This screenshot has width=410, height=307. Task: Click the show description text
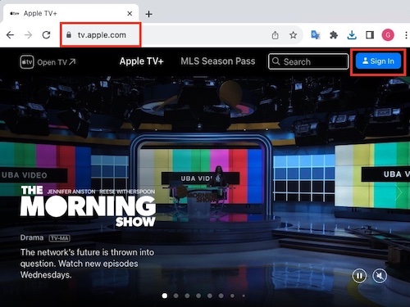[x=87, y=264]
